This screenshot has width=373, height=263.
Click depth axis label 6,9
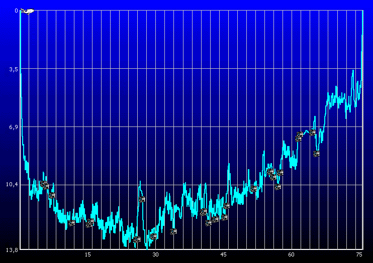coord(13,127)
